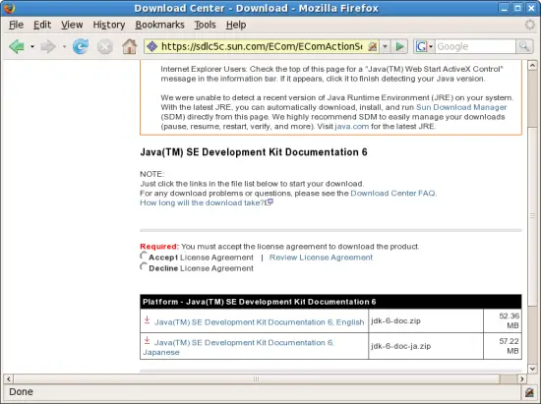
Task: Open the History menu
Action: [108, 25]
